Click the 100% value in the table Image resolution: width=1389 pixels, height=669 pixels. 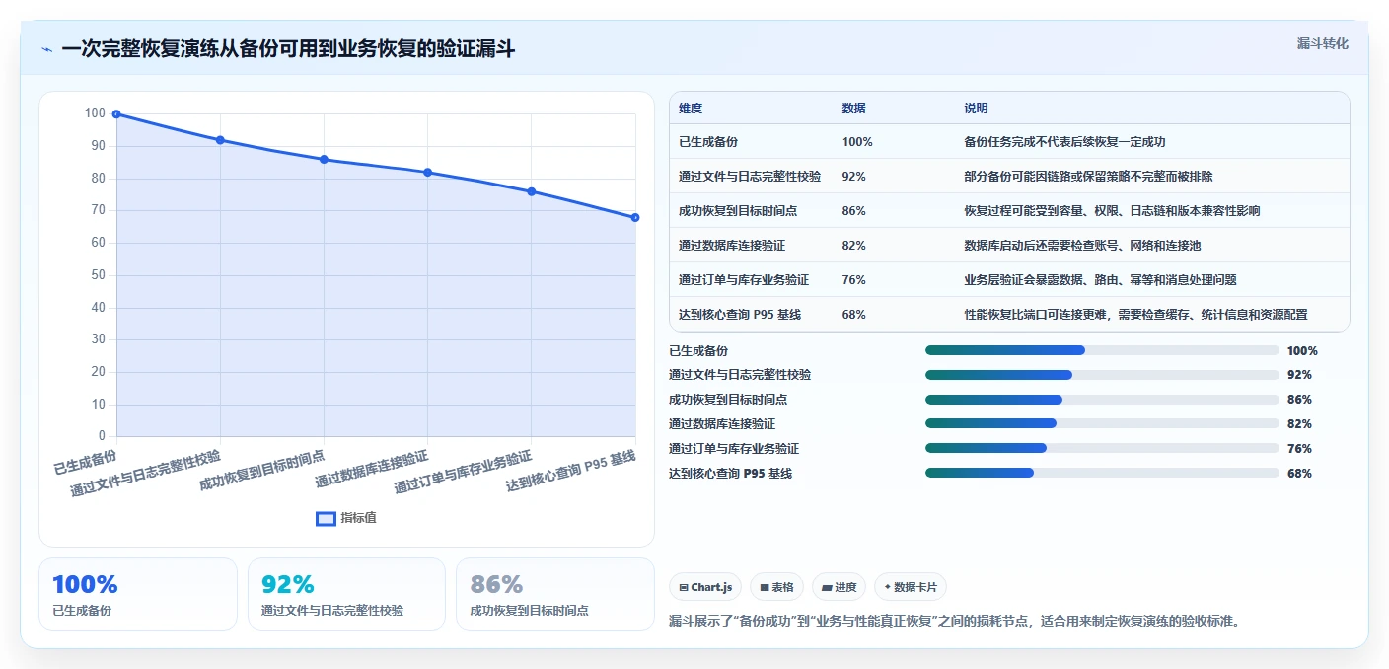[x=857, y=142]
